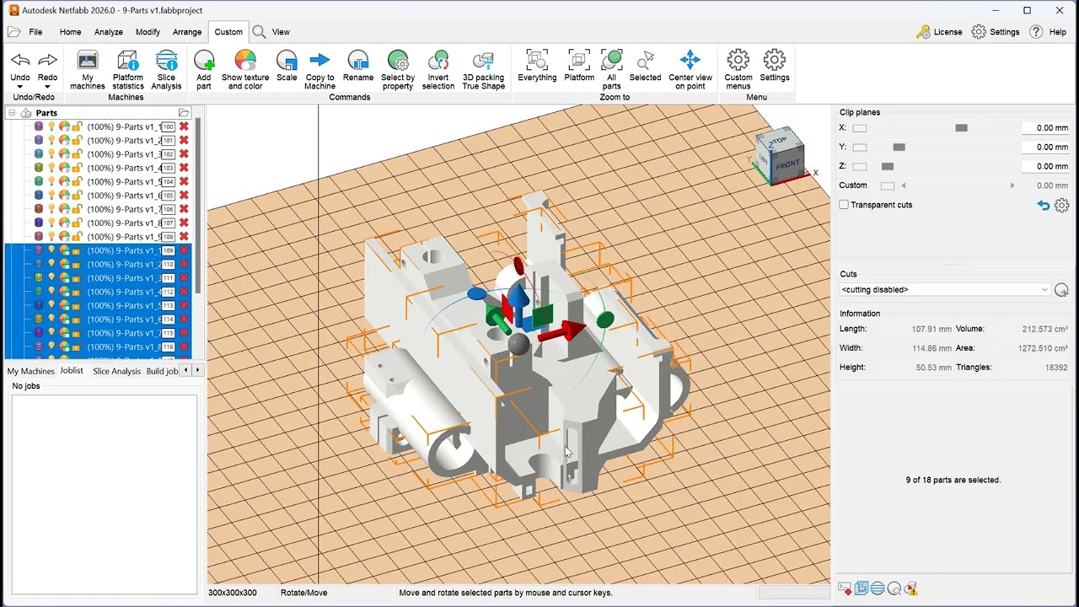Image resolution: width=1079 pixels, height=607 pixels.
Task: Switch to the Analyze tab
Action: (109, 32)
